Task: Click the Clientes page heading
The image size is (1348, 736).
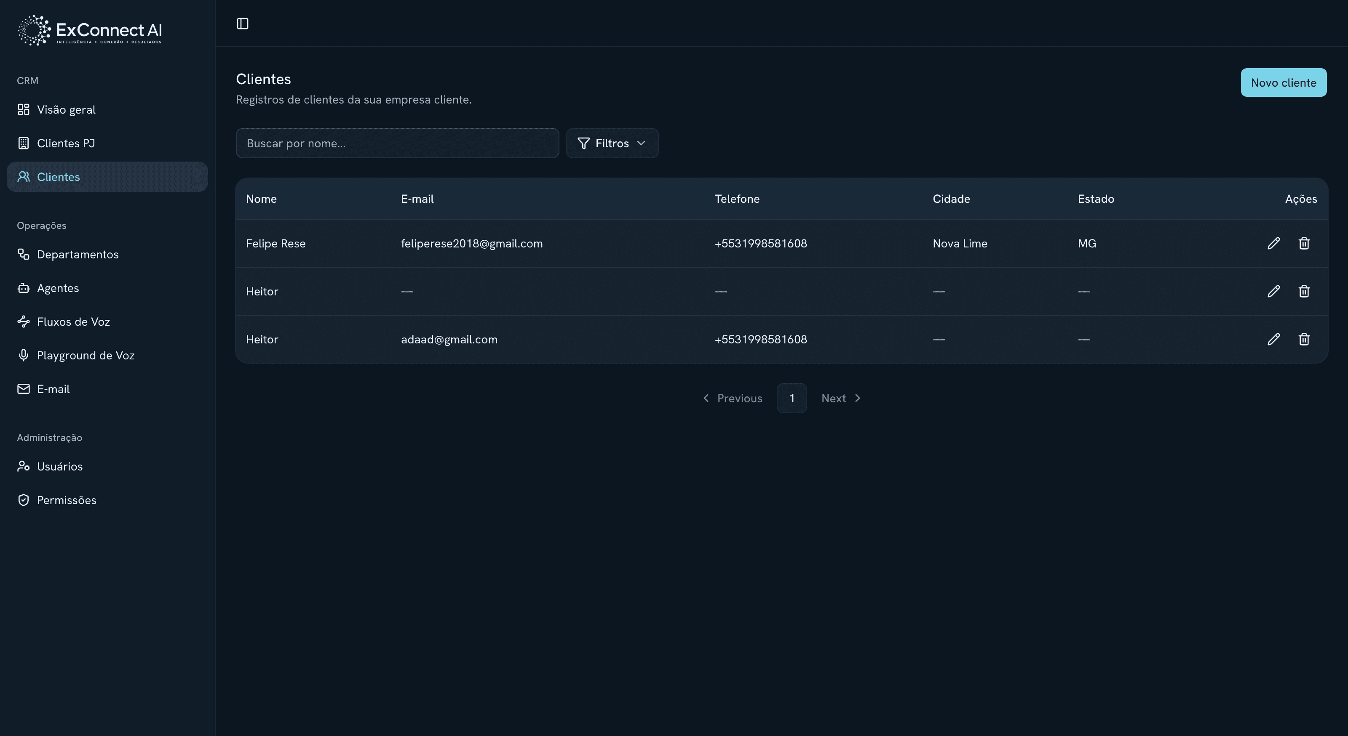Action: pos(263,79)
